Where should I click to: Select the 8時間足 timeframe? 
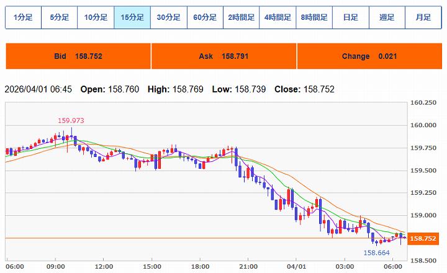tap(314, 17)
